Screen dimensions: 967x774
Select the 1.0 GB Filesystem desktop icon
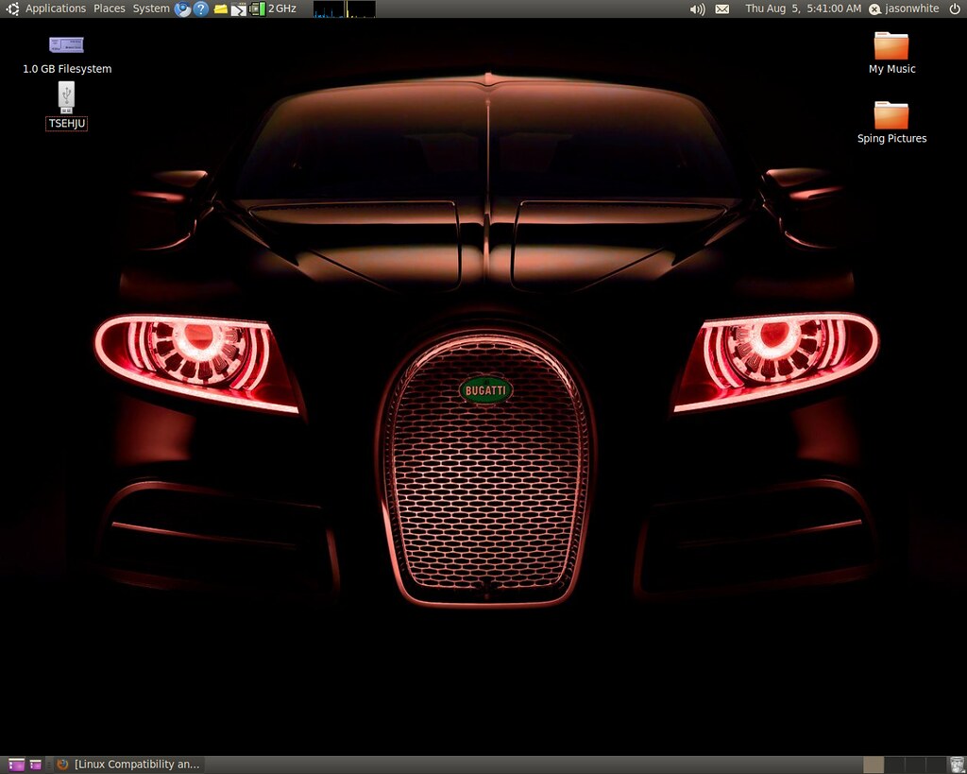(x=67, y=56)
